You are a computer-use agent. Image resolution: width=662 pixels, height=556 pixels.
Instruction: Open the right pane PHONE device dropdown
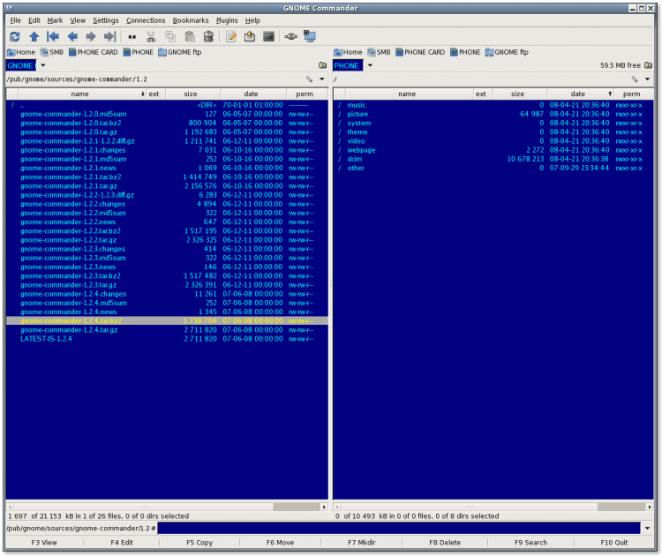point(370,65)
